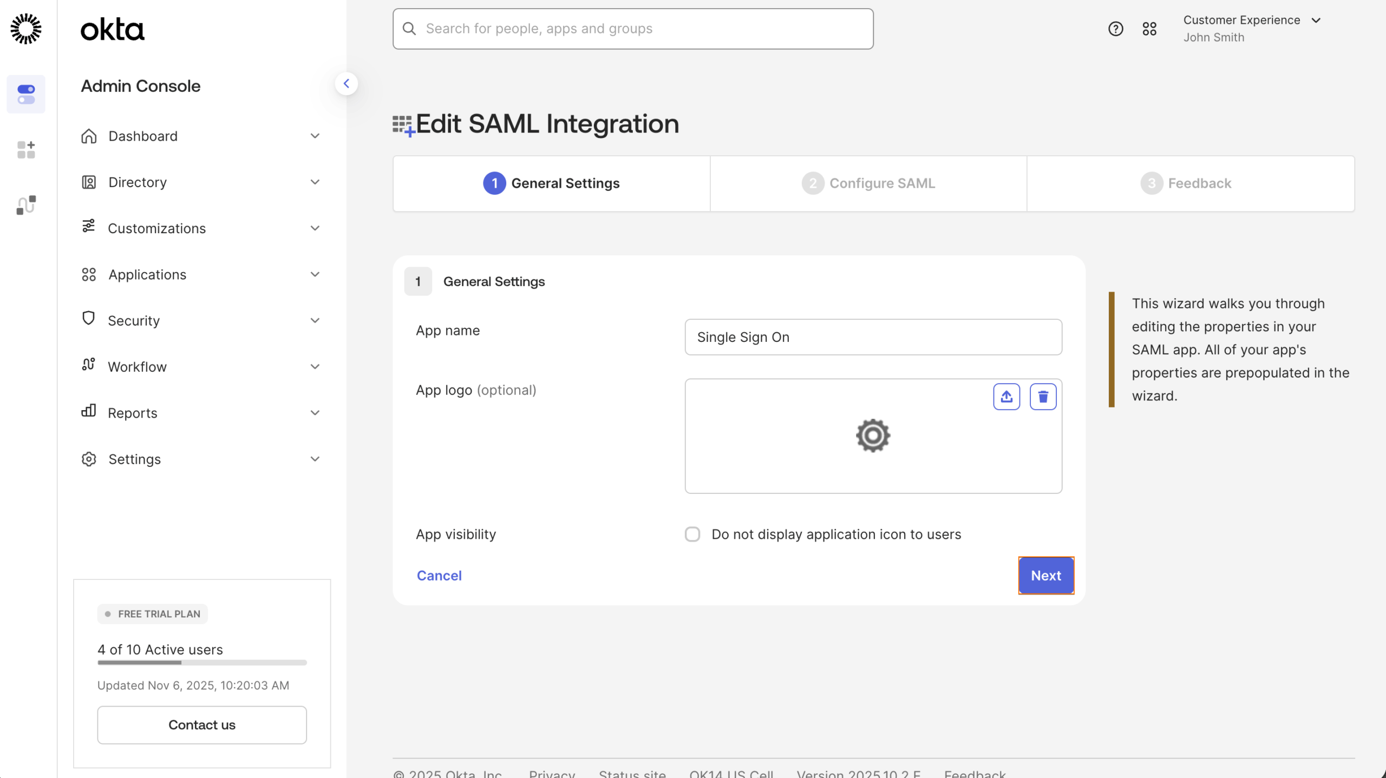Open the Help question-mark icon
This screenshot has height=778, width=1386.
(x=1115, y=28)
